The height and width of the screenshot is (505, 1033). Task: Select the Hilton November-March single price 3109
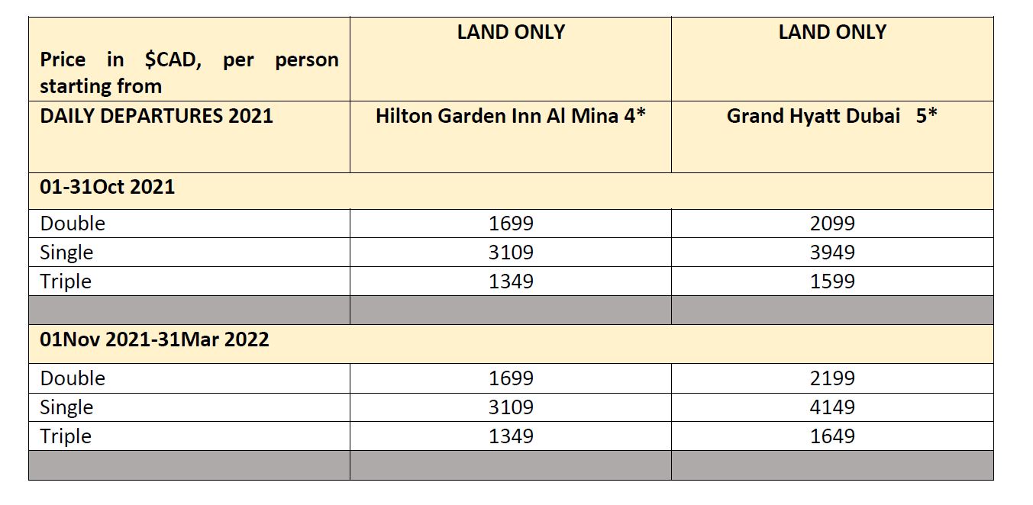coord(511,407)
